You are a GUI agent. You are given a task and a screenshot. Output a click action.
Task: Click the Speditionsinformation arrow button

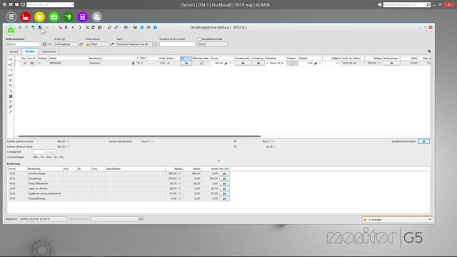[423, 141]
